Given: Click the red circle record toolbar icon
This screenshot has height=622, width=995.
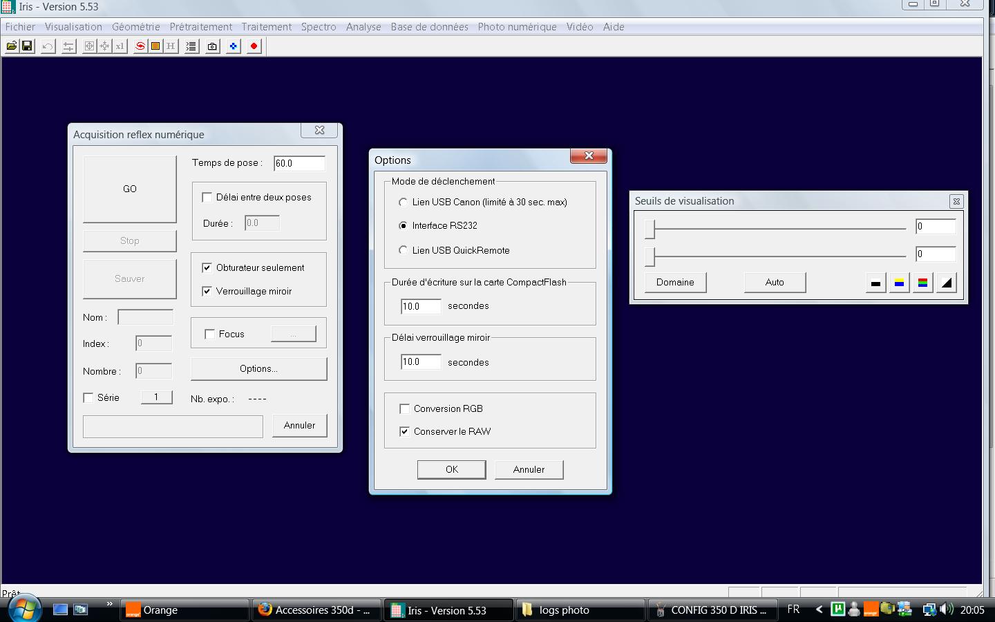Looking at the screenshot, I should click(x=254, y=46).
